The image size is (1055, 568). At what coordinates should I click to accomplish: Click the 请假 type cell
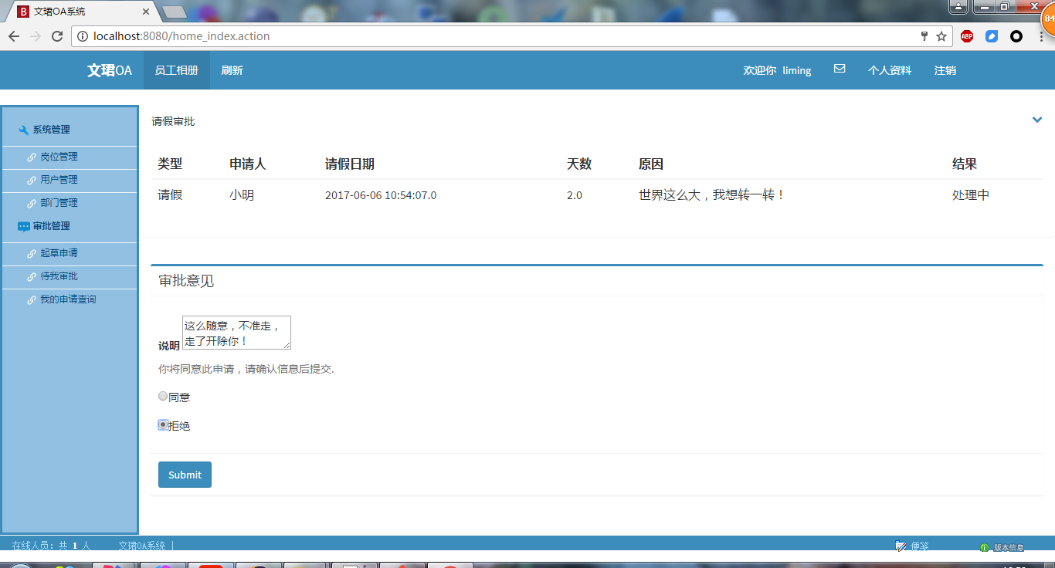click(170, 195)
